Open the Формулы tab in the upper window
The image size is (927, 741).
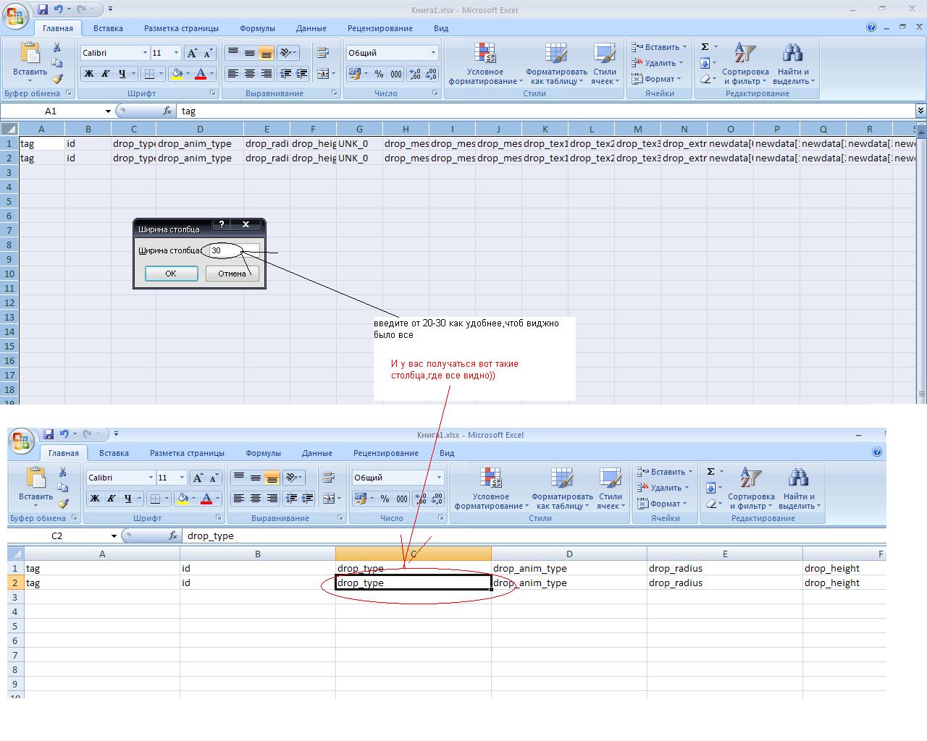(257, 28)
